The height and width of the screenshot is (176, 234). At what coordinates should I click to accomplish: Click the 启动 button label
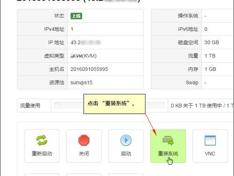(x=126, y=153)
